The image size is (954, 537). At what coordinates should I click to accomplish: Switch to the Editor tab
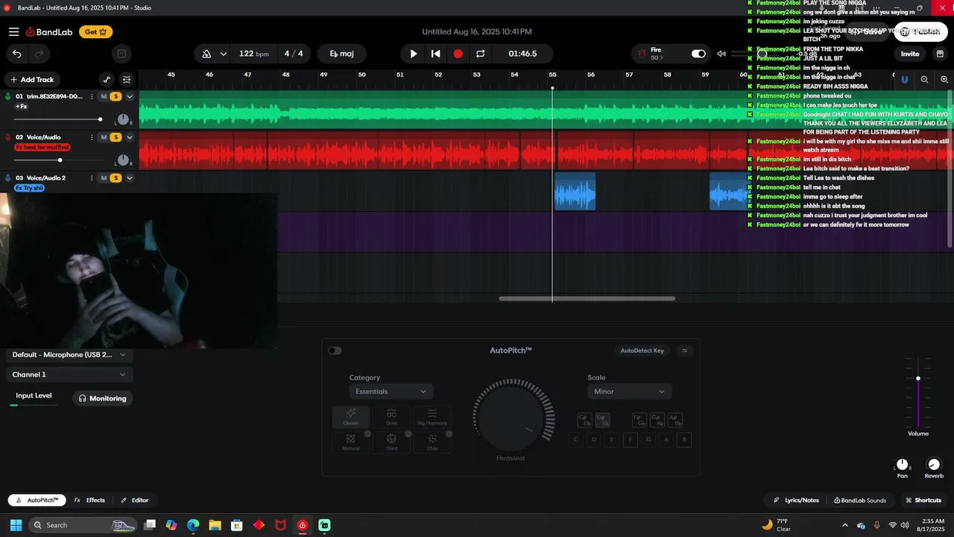135,500
